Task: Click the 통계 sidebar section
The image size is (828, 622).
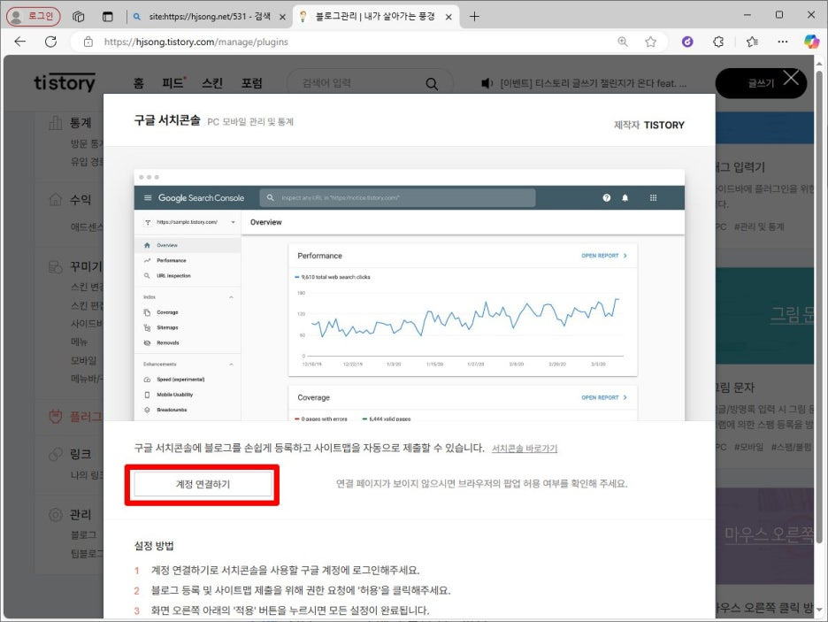Action: (x=80, y=123)
